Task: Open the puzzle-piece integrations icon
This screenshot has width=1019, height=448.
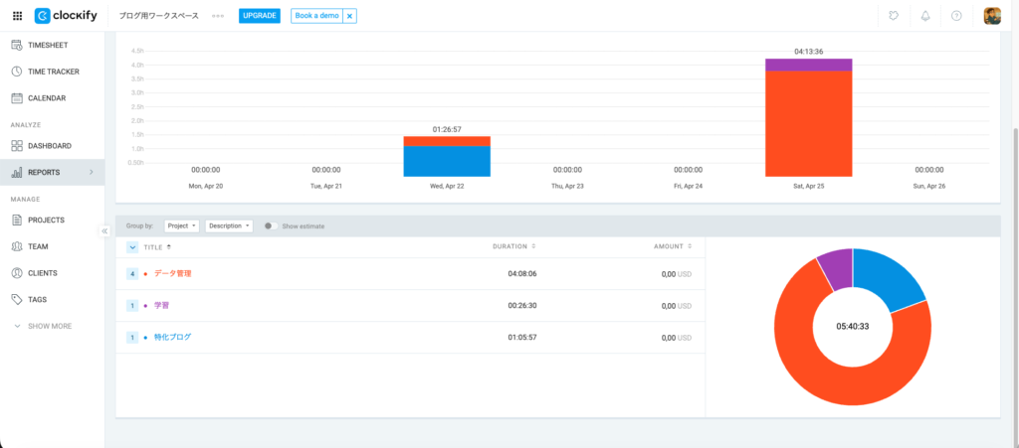Action: tap(894, 16)
